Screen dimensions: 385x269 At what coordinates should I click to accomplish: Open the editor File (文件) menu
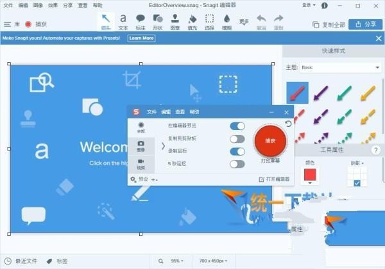pos(8,5)
